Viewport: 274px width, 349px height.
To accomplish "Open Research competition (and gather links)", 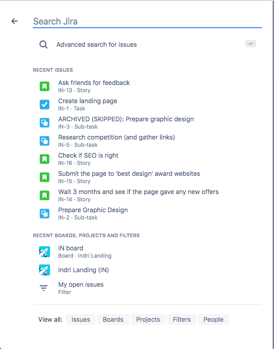I will point(147,141).
